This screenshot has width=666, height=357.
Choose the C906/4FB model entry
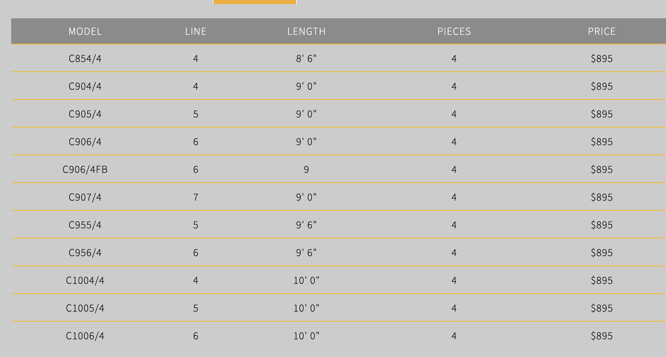pyautogui.click(x=85, y=169)
